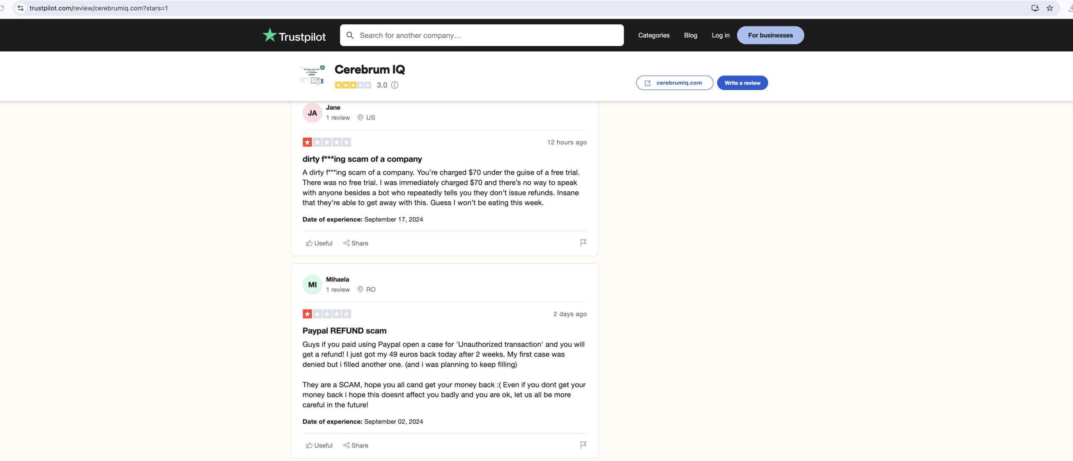The image size is (1073, 461).
Task: Open Jane's reviewer profile name
Action: tap(333, 108)
